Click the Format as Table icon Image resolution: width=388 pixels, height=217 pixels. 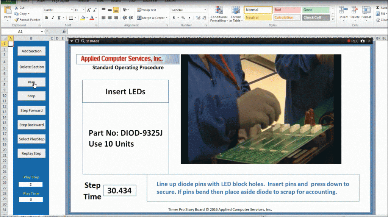[236, 14]
